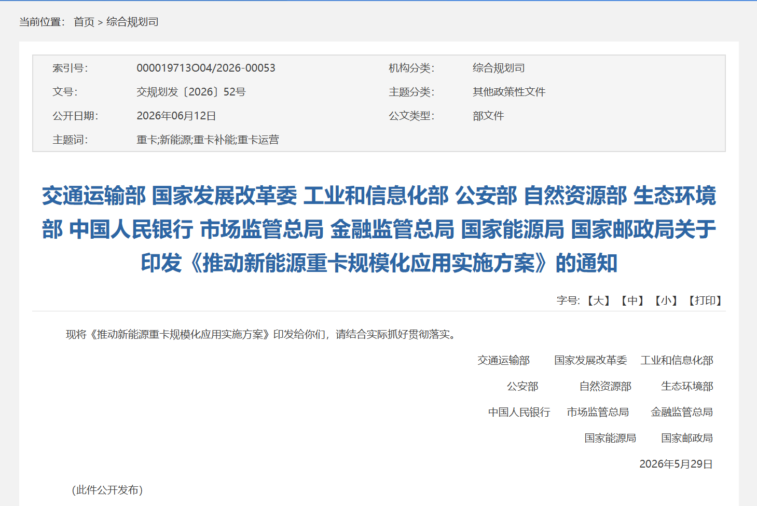Select signatory 国家发展改革委 below the body text
Viewport: 757px width, 506px height.
pos(590,360)
